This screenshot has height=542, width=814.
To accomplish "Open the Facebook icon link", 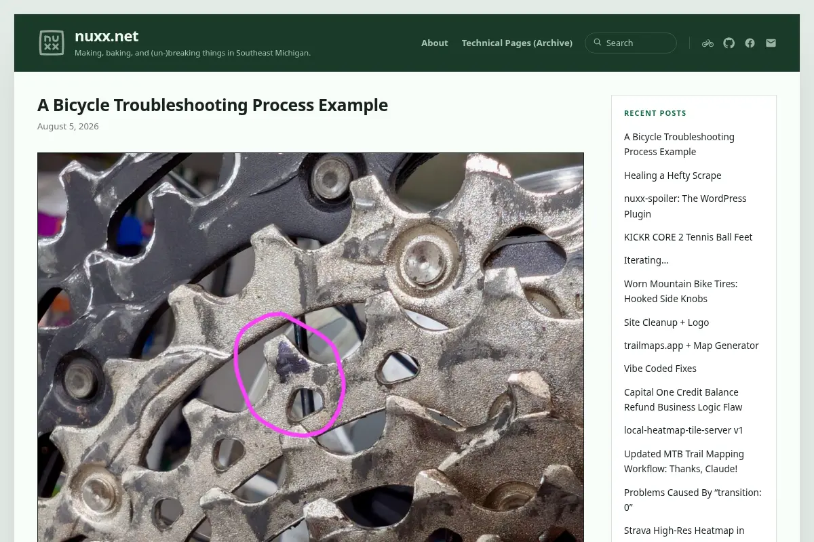I will 750,43.
